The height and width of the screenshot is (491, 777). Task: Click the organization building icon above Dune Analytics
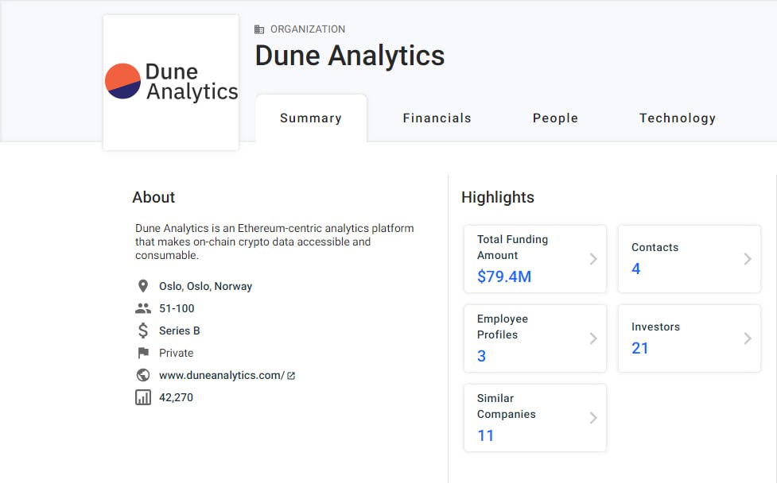coord(259,29)
